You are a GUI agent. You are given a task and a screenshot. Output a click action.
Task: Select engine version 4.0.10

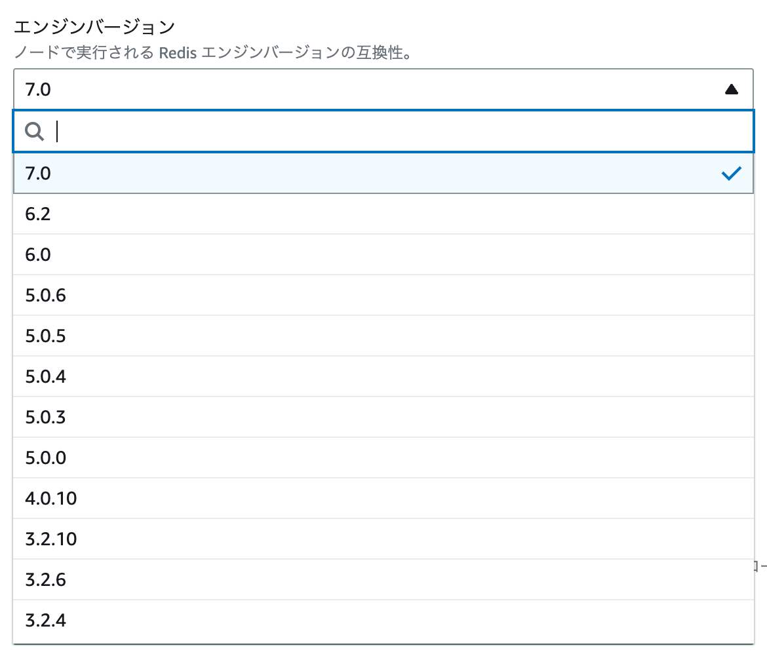point(383,497)
